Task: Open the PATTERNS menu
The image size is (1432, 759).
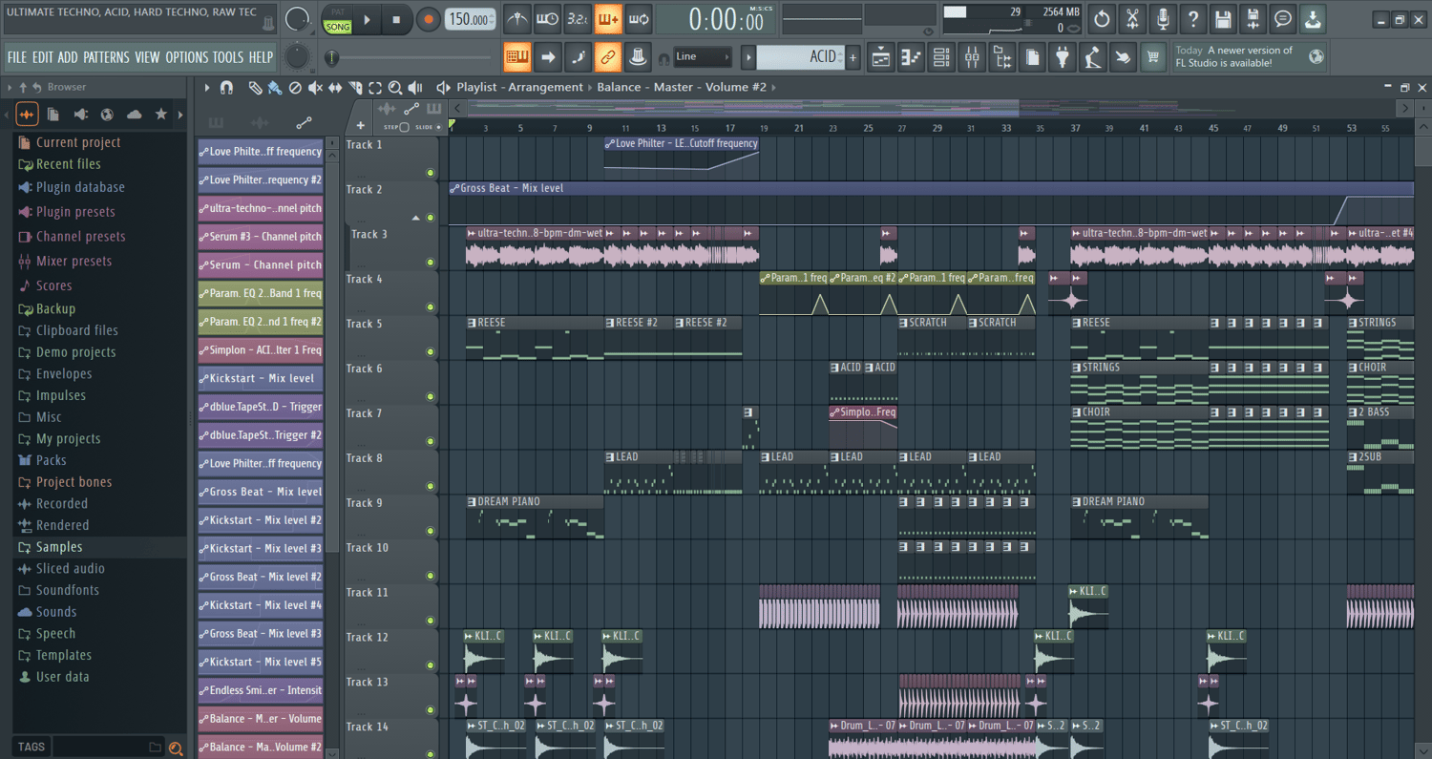Action: (x=106, y=57)
